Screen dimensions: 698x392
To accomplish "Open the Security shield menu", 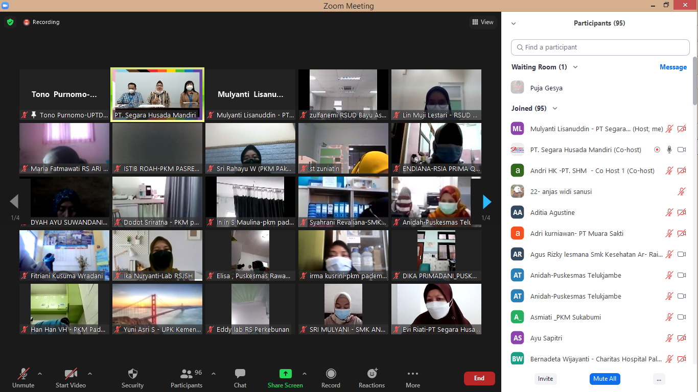I will click(133, 378).
